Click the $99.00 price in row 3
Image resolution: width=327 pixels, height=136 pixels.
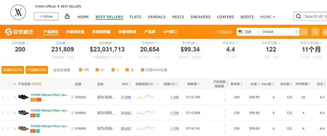pyautogui.click(x=254, y=128)
